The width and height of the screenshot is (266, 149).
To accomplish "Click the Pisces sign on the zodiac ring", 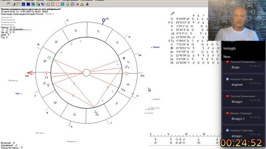I will tap(117, 43).
